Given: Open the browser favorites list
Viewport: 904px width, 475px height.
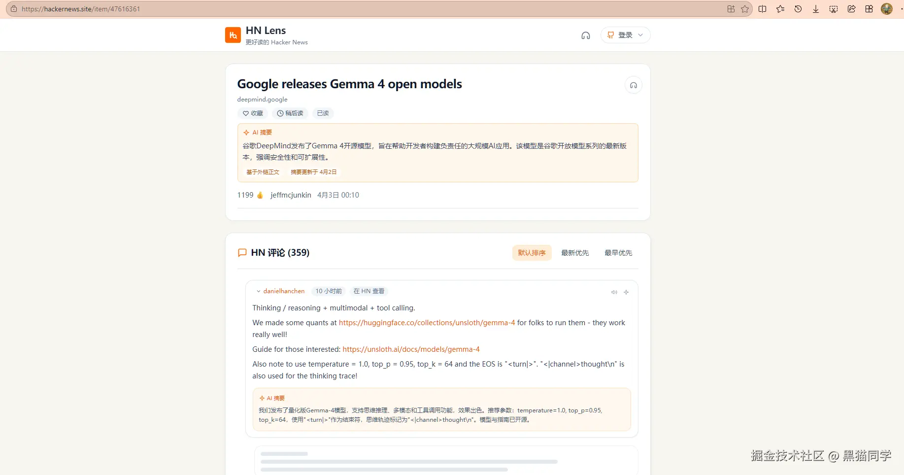Looking at the screenshot, I should 780,9.
